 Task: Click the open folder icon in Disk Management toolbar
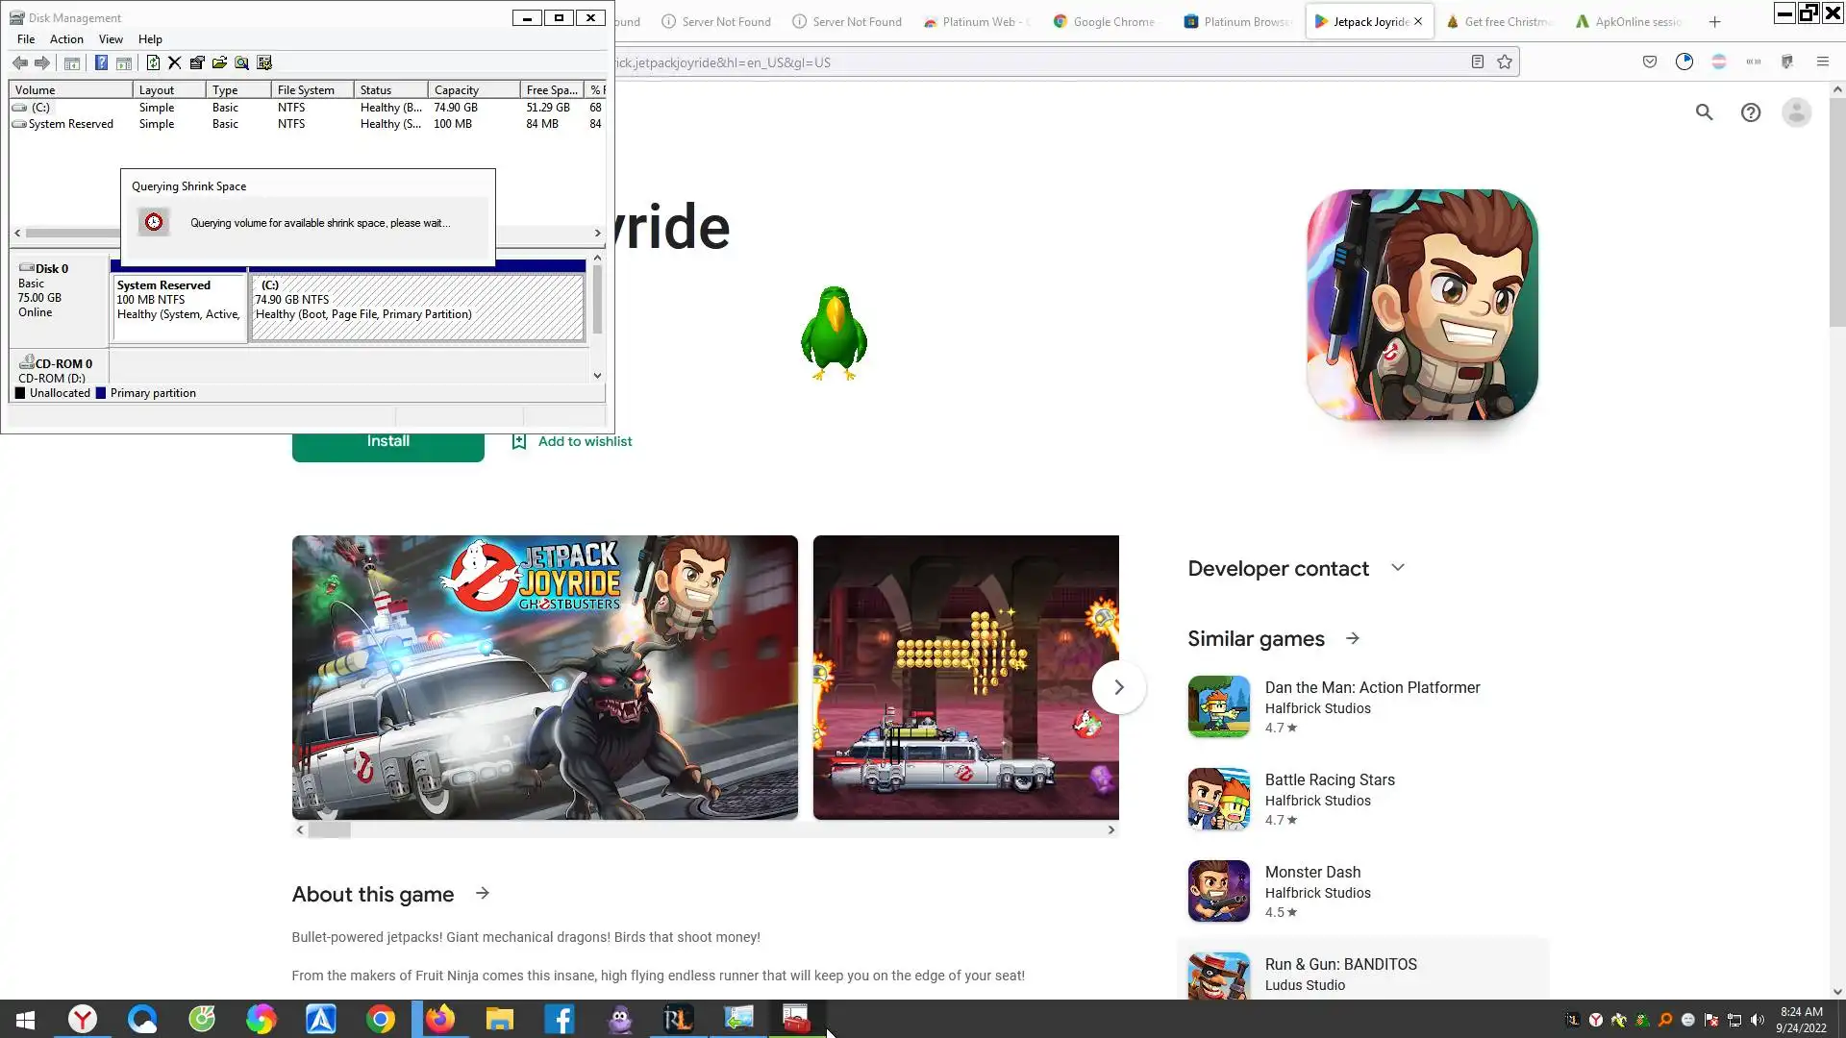[219, 63]
